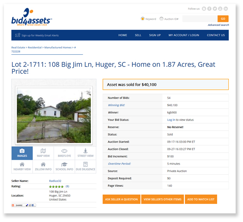The image size is (243, 222).
Task: Go to the SELL menu item
Action: tap(138, 35)
